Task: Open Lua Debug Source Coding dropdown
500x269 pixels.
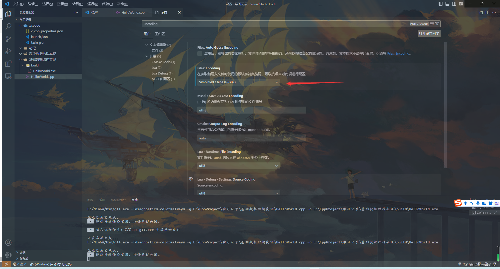Action: 239,193
